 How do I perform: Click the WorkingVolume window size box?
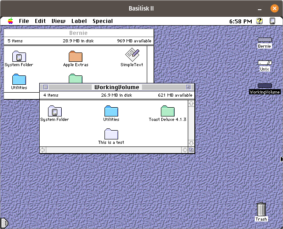(x=191, y=150)
